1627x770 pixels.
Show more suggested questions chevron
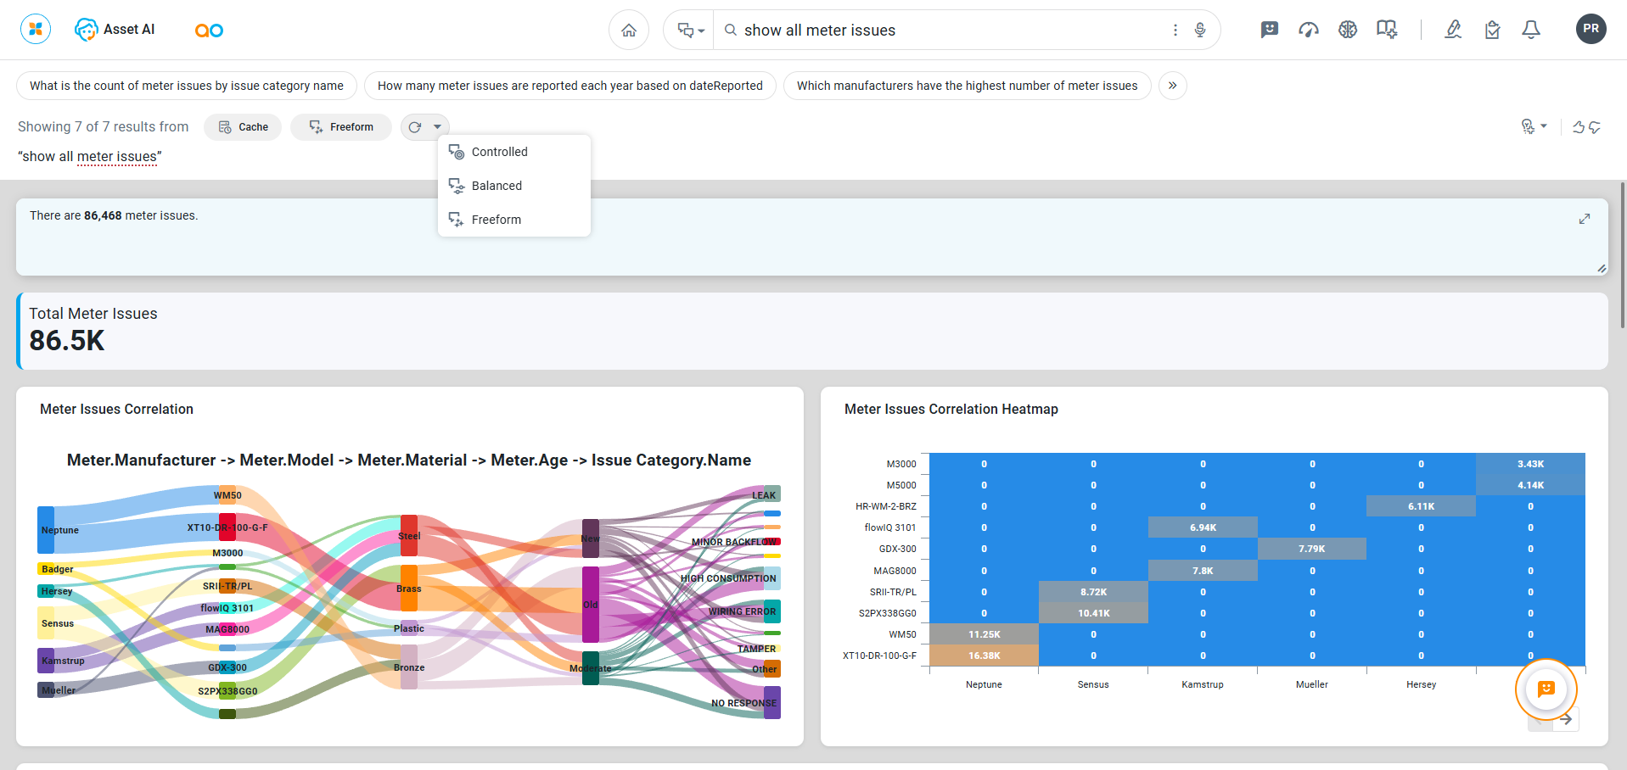(x=1172, y=86)
